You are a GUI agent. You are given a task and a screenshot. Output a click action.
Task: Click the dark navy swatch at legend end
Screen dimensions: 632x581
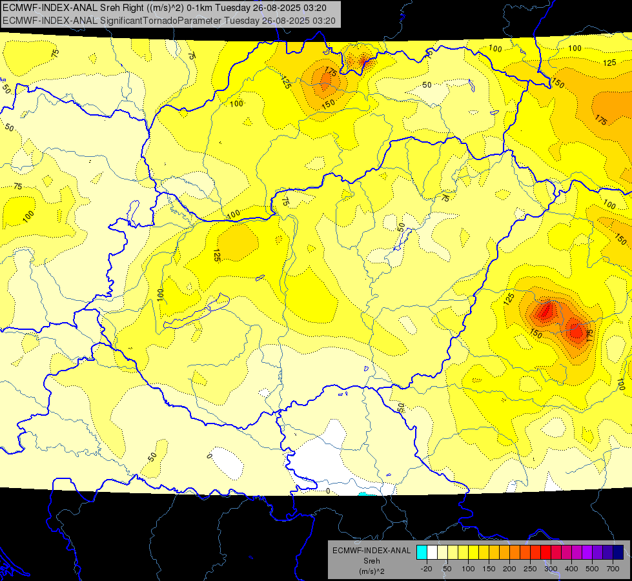coord(618,552)
